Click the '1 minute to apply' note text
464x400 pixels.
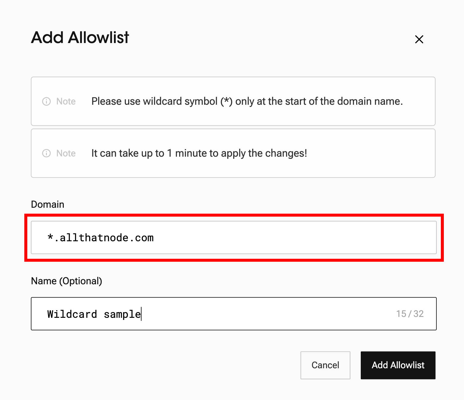(x=199, y=153)
